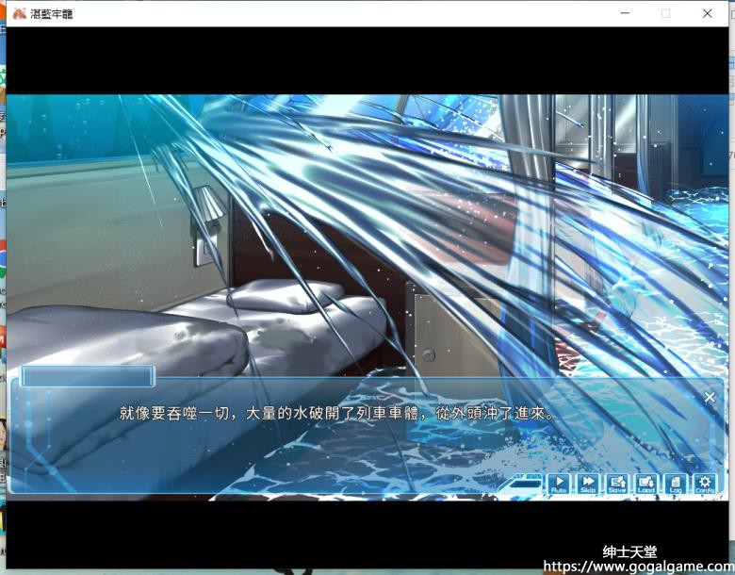Open the Save game menu
This screenshot has height=575, width=735.
(616, 485)
